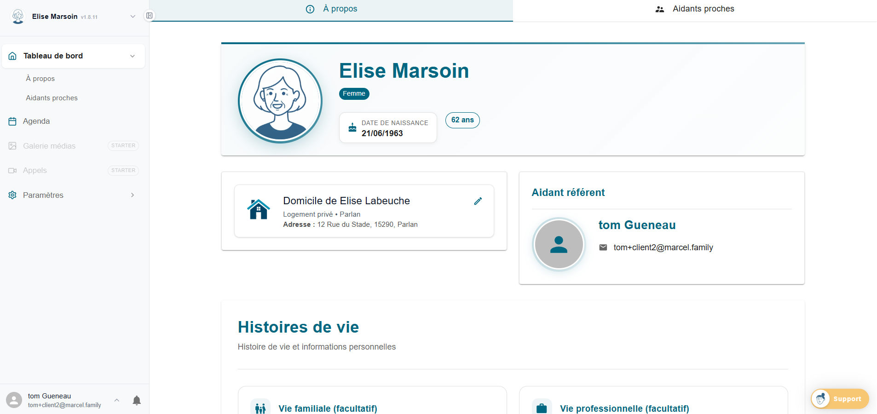The height and width of the screenshot is (414, 877).
Task: Edit the domicile with the pencil icon
Action: pos(478,201)
